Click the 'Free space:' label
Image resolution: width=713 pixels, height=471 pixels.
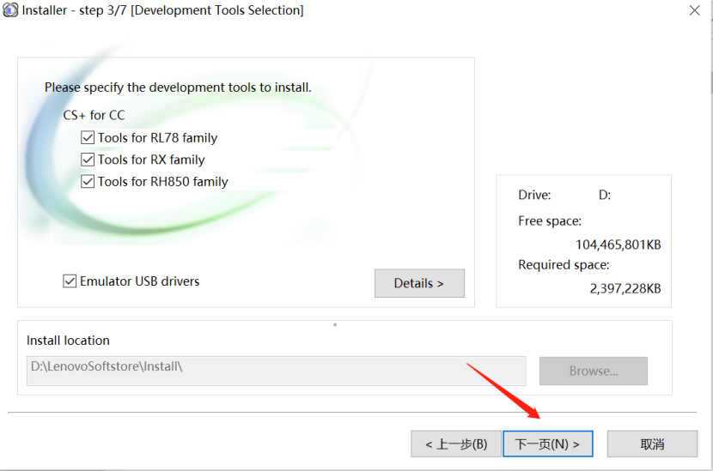(550, 221)
